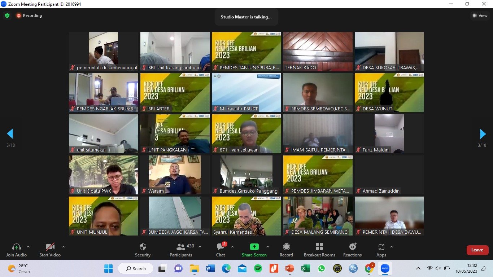Expand arrow next to Participants

[200, 247]
